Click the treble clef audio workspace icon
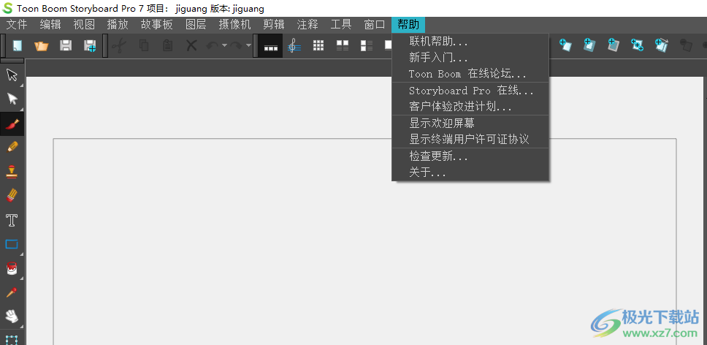 pyautogui.click(x=294, y=45)
